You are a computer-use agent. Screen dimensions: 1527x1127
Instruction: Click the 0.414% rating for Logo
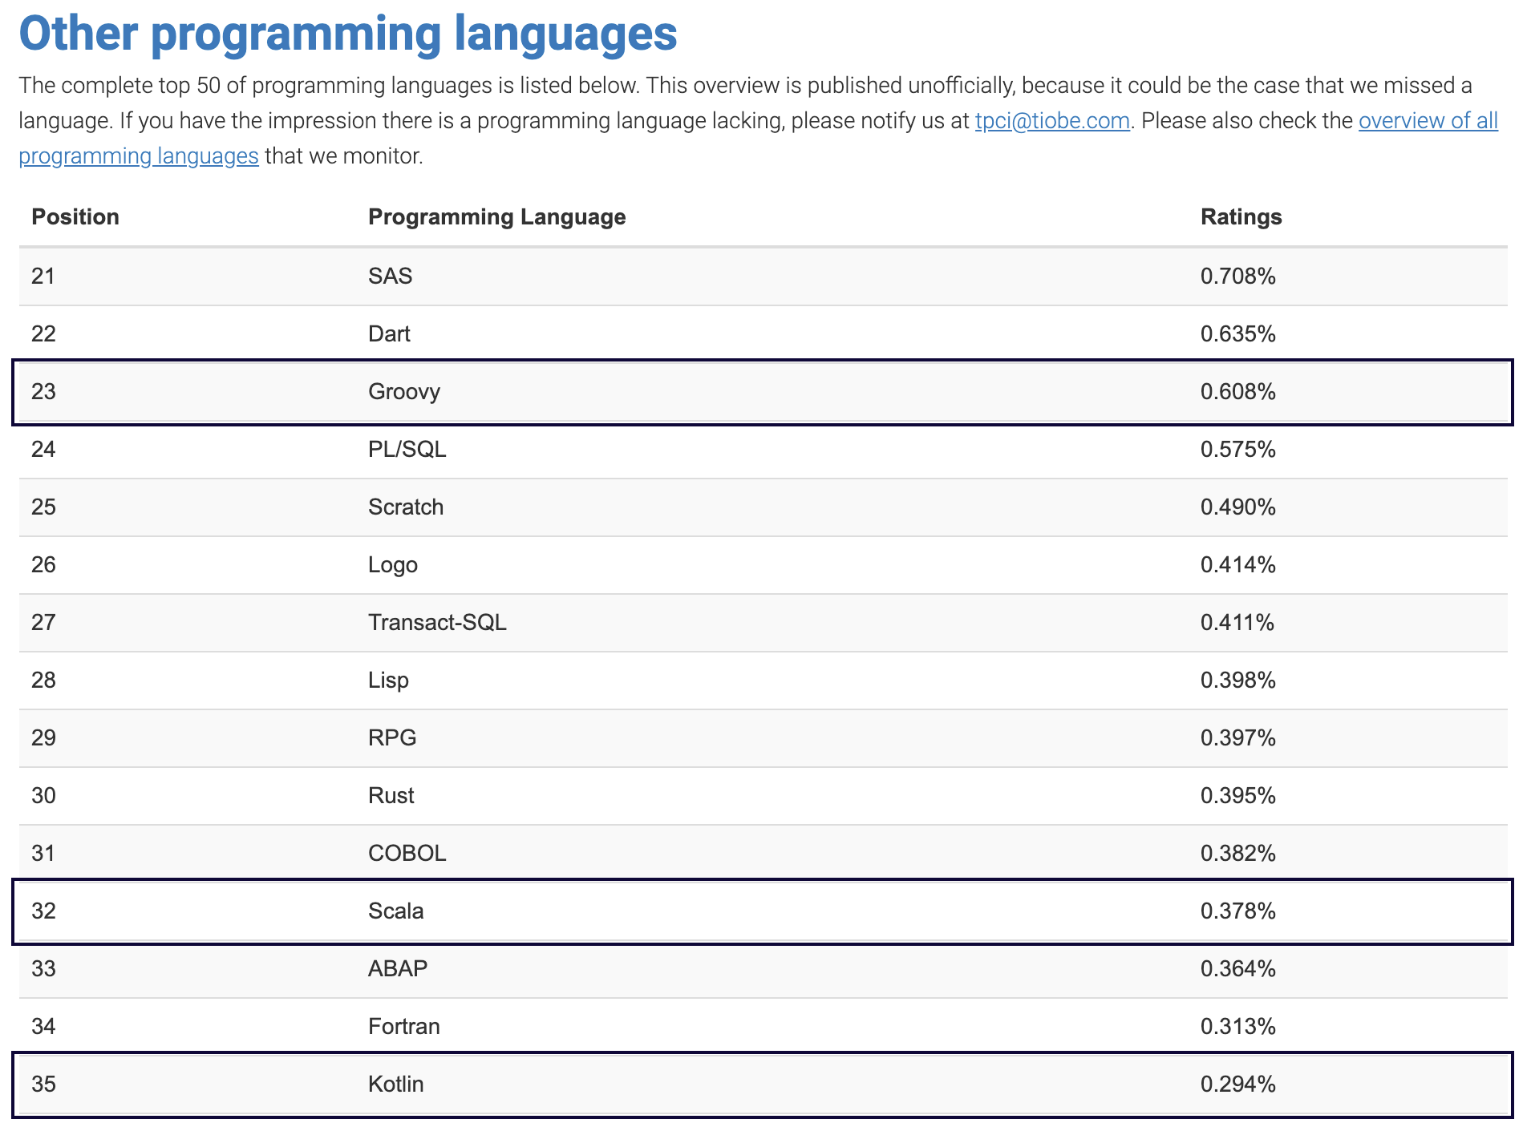(1237, 565)
